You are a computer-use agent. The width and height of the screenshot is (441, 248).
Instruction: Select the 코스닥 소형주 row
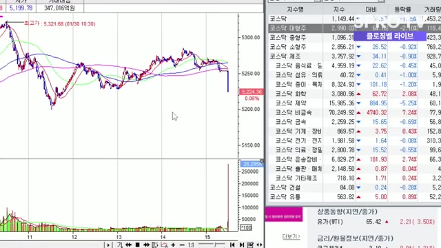(x=354, y=47)
